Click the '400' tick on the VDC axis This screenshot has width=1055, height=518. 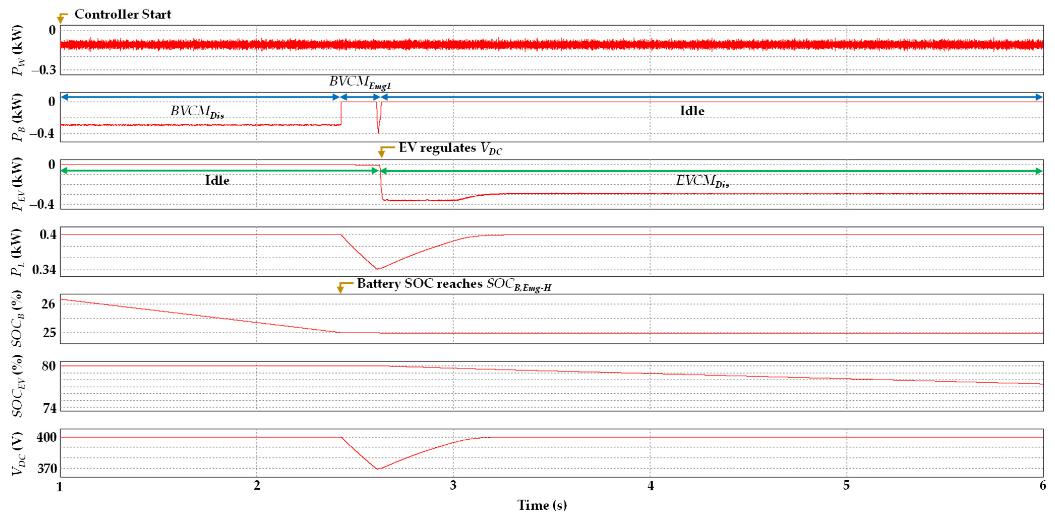pyautogui.click(x=46, y=437)
